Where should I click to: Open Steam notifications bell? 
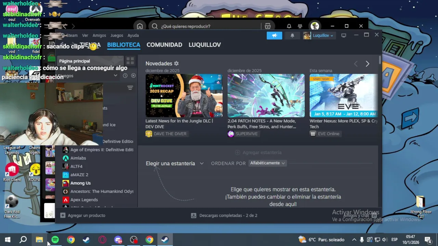tap(292, 35)
